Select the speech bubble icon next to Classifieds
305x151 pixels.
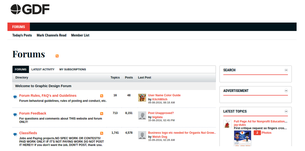[x=15, y=135]
